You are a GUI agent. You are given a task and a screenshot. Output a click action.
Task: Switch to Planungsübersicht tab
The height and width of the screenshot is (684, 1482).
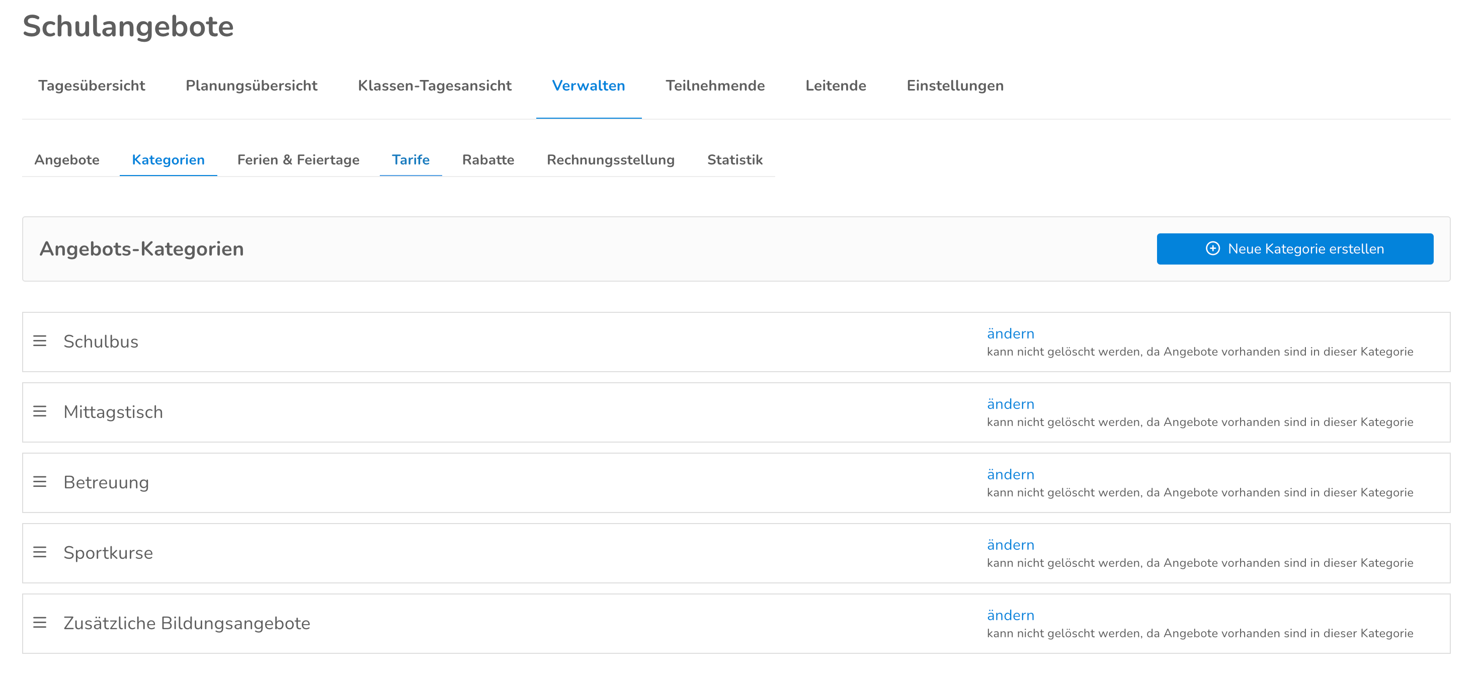click(x=252, y=85)
